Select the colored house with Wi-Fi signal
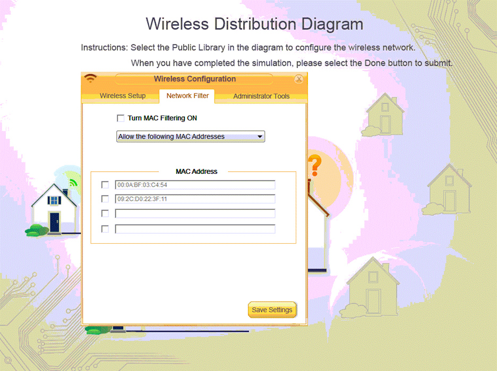This screenshot has width=497, height=371. tap(53, 208)
